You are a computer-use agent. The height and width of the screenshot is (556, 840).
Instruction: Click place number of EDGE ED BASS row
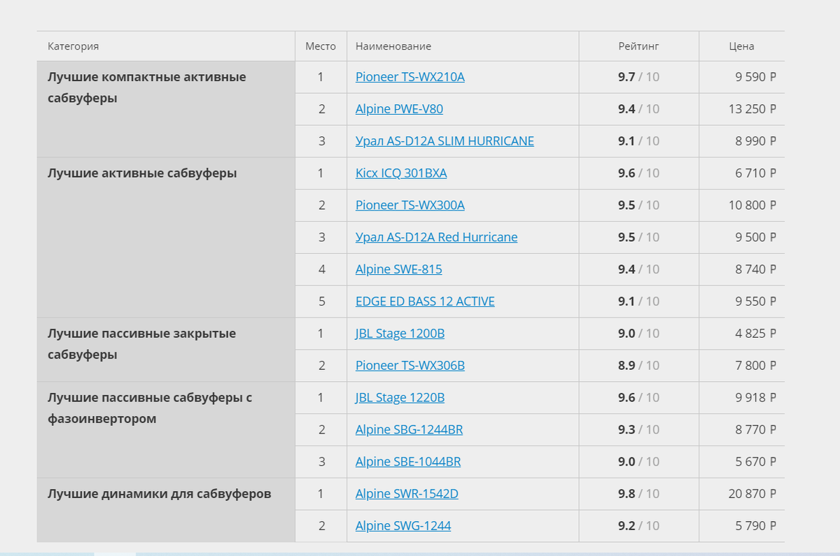coord(321,301)
